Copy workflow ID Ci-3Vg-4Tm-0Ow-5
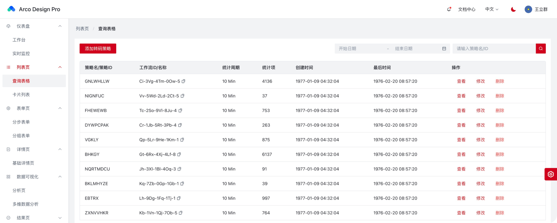 click(x=183, y=81)
